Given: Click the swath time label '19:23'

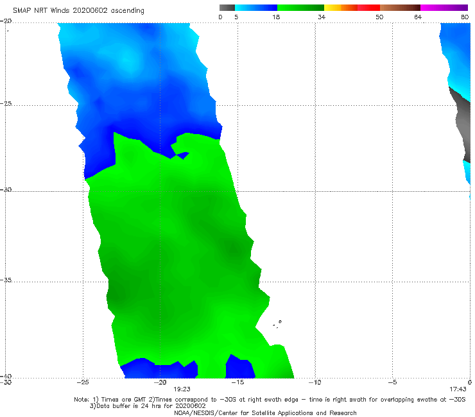Looking at the screenshot, I should [x=182, y=389].
